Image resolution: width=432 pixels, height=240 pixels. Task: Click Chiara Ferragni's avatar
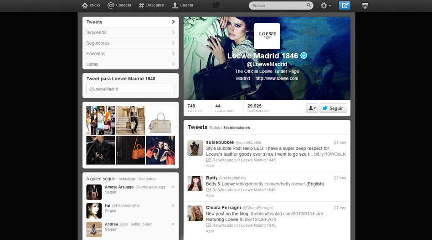(x=195, y=213)
